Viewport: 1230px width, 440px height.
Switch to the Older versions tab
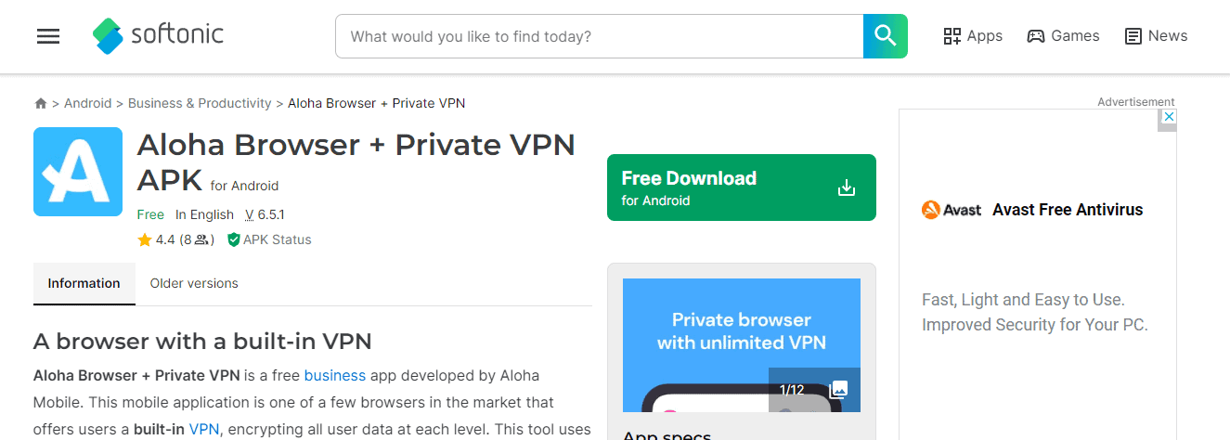[194, 283]
